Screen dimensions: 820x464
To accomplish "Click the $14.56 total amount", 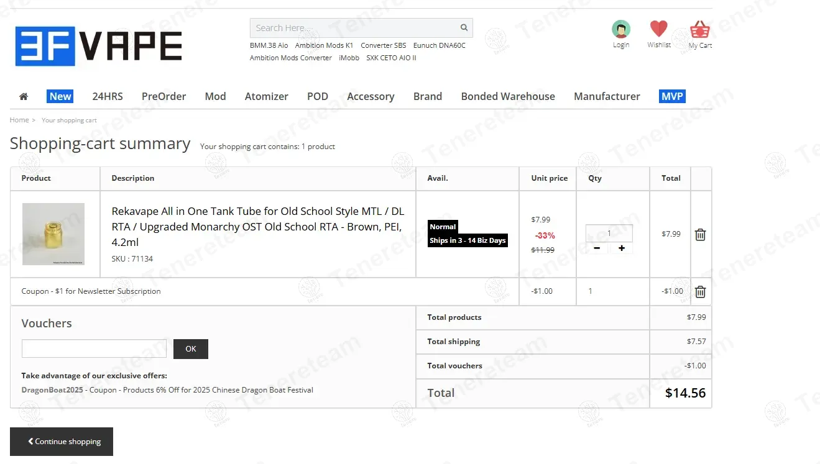I will tap(686, 393).
